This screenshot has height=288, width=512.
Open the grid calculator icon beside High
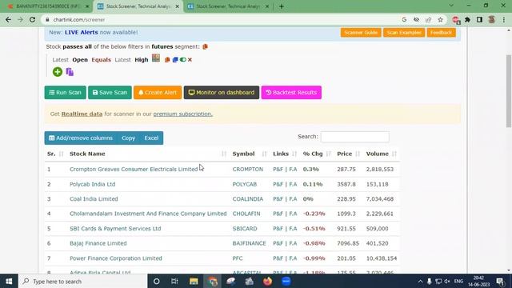tap(156, 58)
